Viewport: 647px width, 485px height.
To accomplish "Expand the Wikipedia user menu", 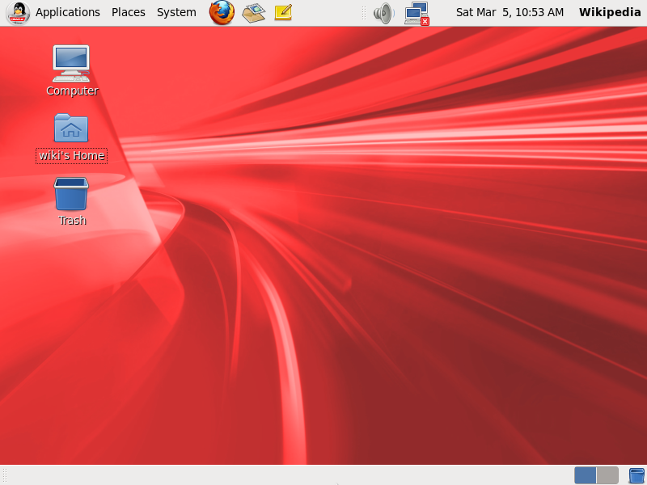I will (x=610, y=12).
